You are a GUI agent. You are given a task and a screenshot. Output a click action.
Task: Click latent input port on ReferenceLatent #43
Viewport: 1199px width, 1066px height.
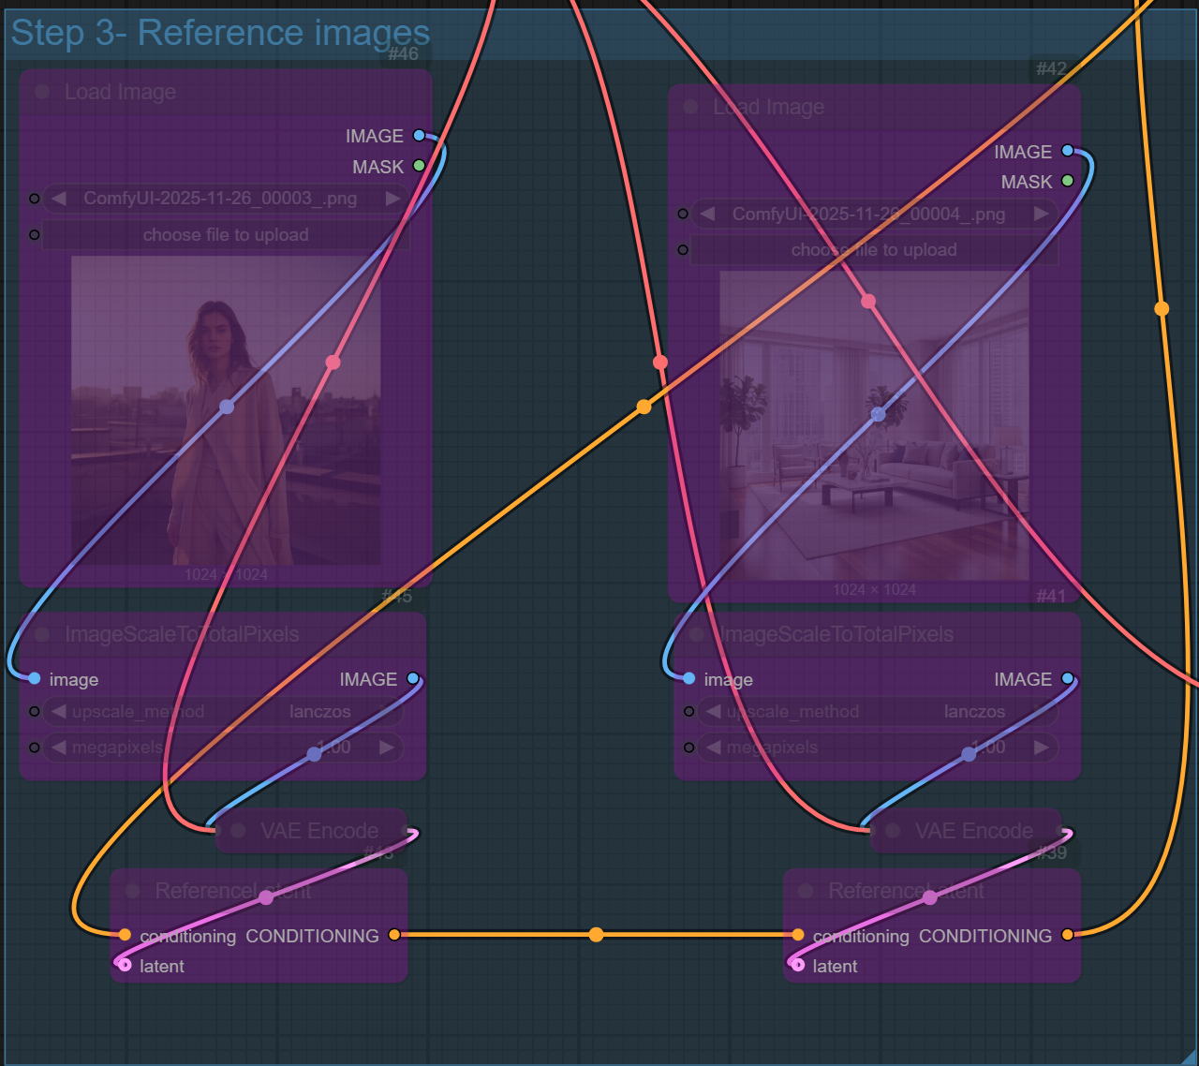pyautogui.click(x=125, y=965)
